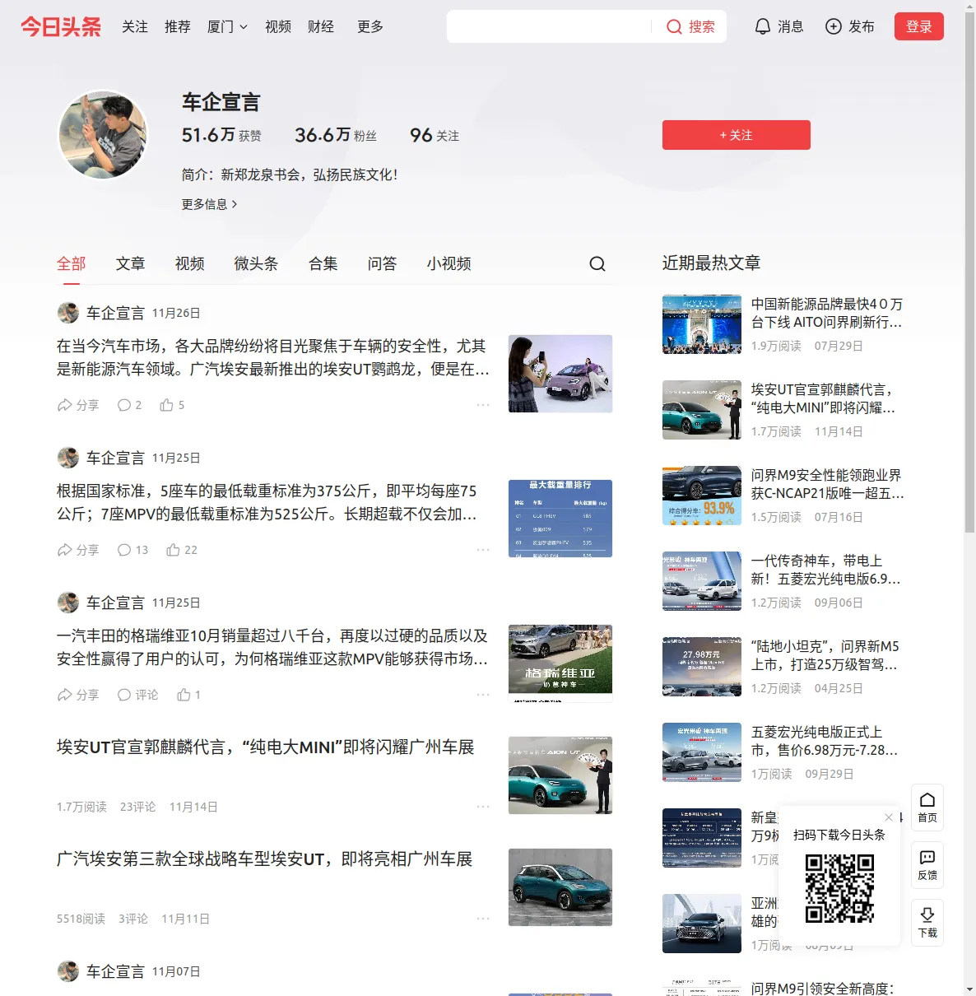
Task: Select the 全部 tab
Action: tap(72, 263)
